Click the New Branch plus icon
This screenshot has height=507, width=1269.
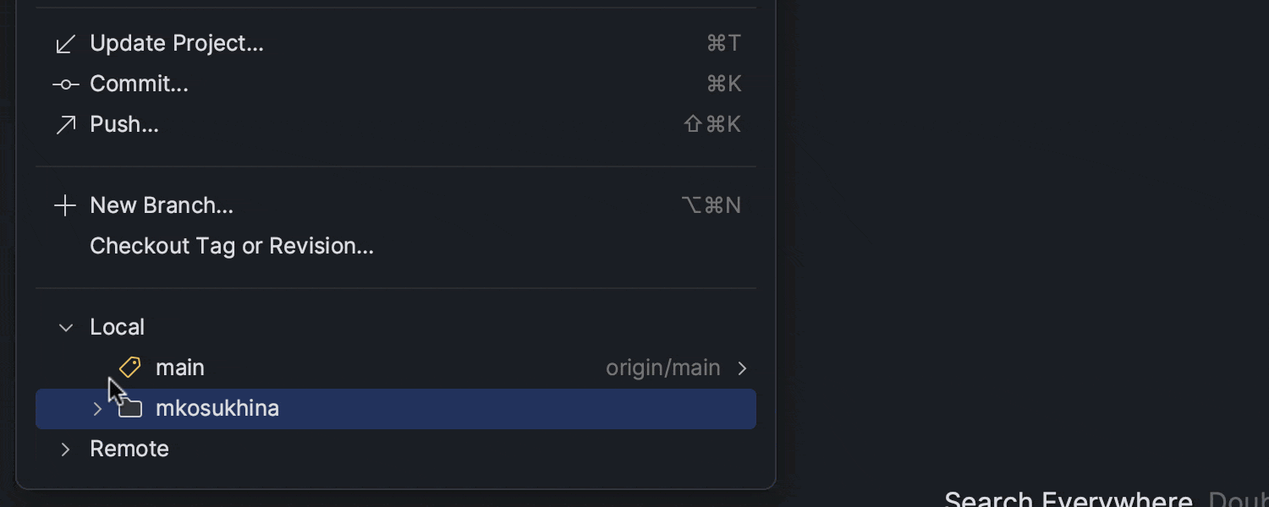65,204
